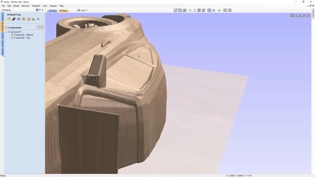Uncheck the porsche - Top checkbox

pos(12,38)
